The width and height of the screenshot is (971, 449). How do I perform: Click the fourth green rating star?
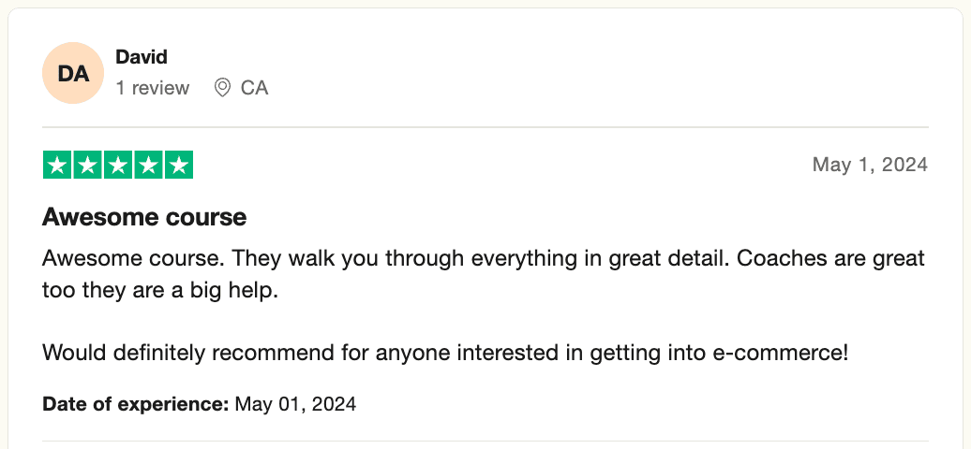pyautogui.click(x=148, y=166)
